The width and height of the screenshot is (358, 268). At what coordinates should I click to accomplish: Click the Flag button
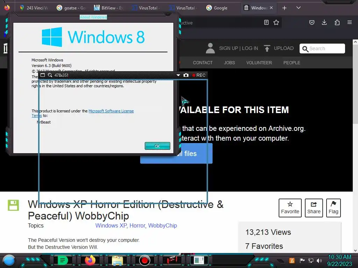pos(334,208)
